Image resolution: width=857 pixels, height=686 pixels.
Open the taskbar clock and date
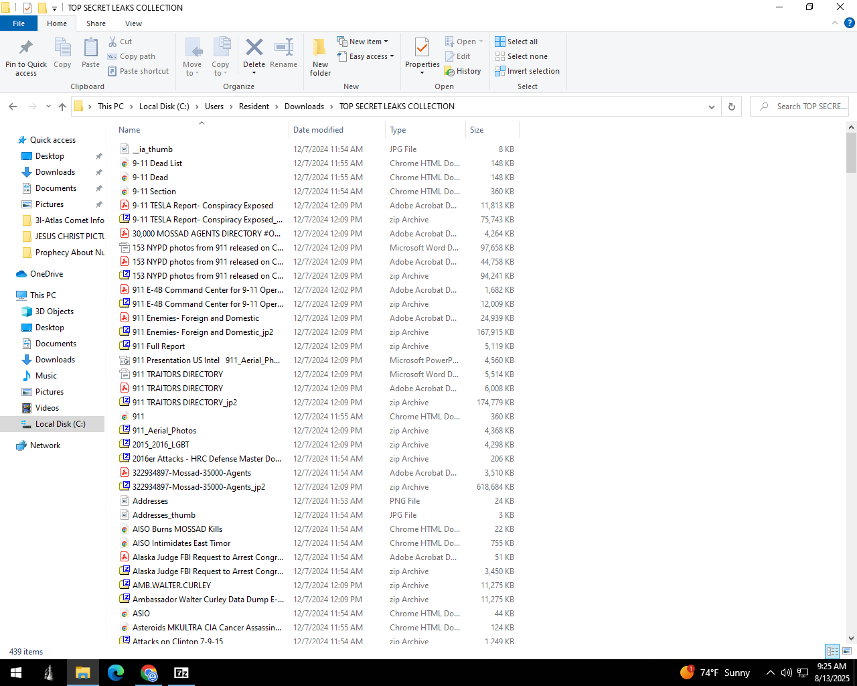click(x=832, y=673)
